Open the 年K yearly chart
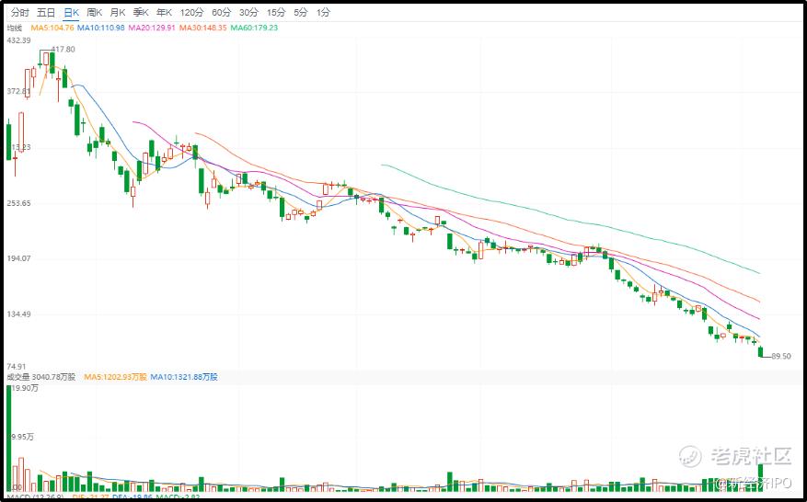The image size is (807, 502). tap(165, 12)
